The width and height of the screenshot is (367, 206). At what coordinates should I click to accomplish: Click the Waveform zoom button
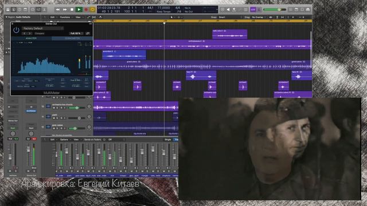point(271,17)
